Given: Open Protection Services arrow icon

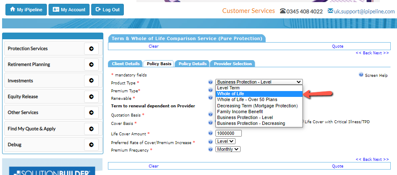Looking at the screenshot, I should [x=91, y=48].
